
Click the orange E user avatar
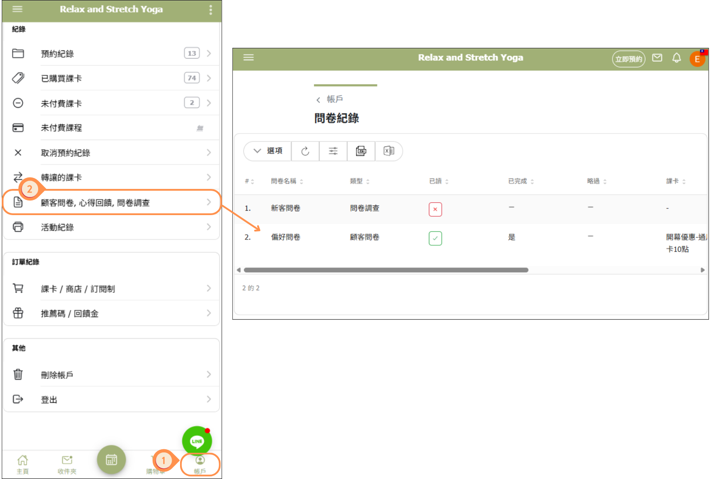(x=697, y=59)
